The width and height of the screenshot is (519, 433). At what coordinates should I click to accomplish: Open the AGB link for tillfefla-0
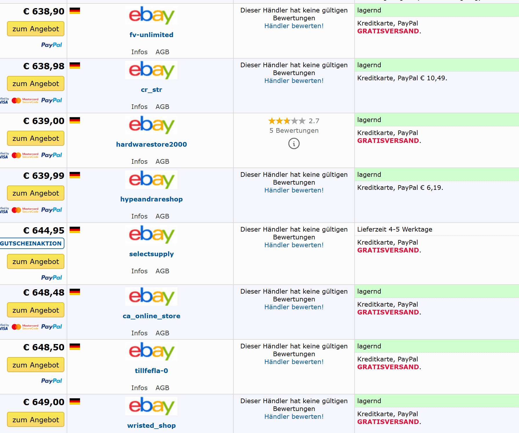(x=162, y=388)
